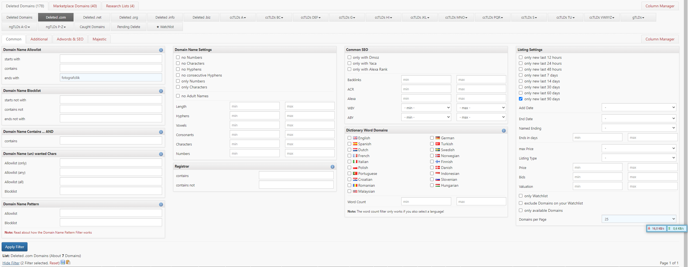Click the Dictionary Word Domains info icon

tap(504, 131)
